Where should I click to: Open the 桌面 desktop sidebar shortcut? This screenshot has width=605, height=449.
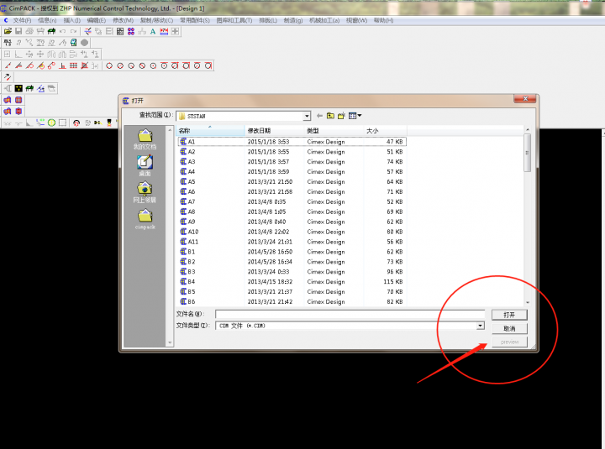coord(145,165)
